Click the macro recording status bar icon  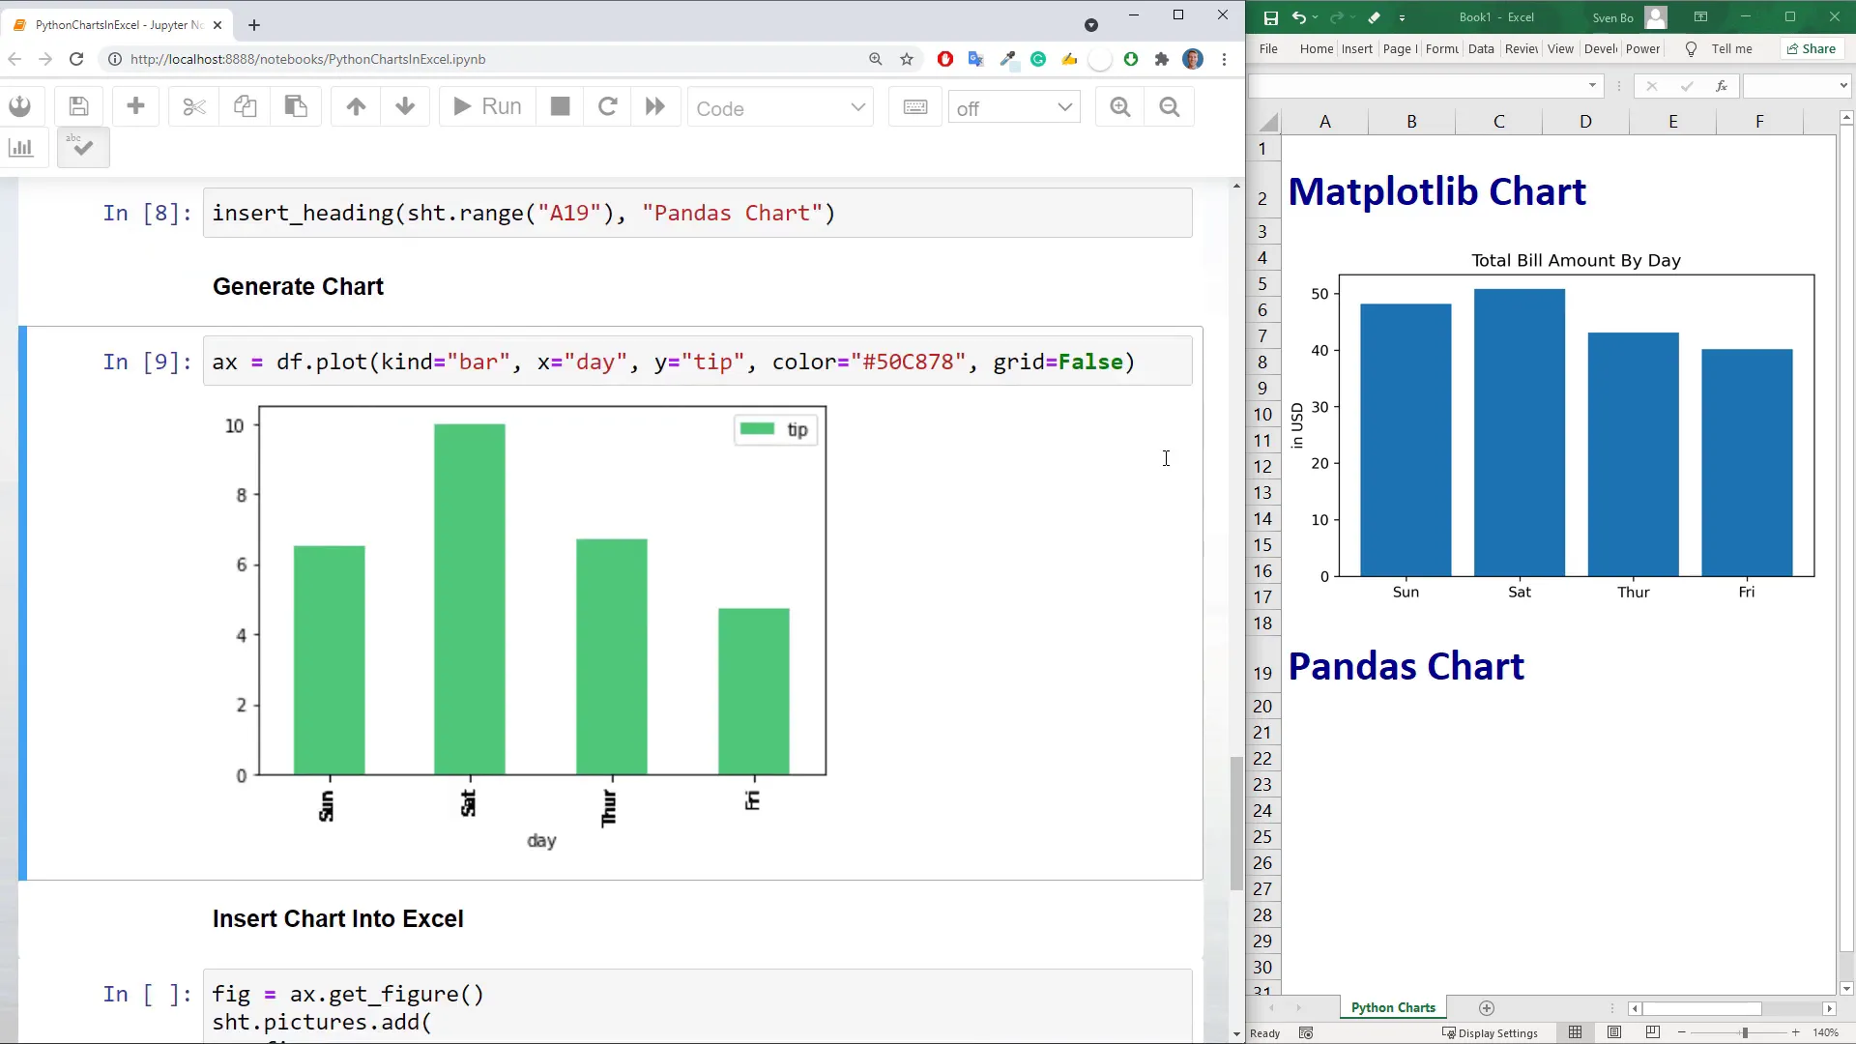1306,1032
